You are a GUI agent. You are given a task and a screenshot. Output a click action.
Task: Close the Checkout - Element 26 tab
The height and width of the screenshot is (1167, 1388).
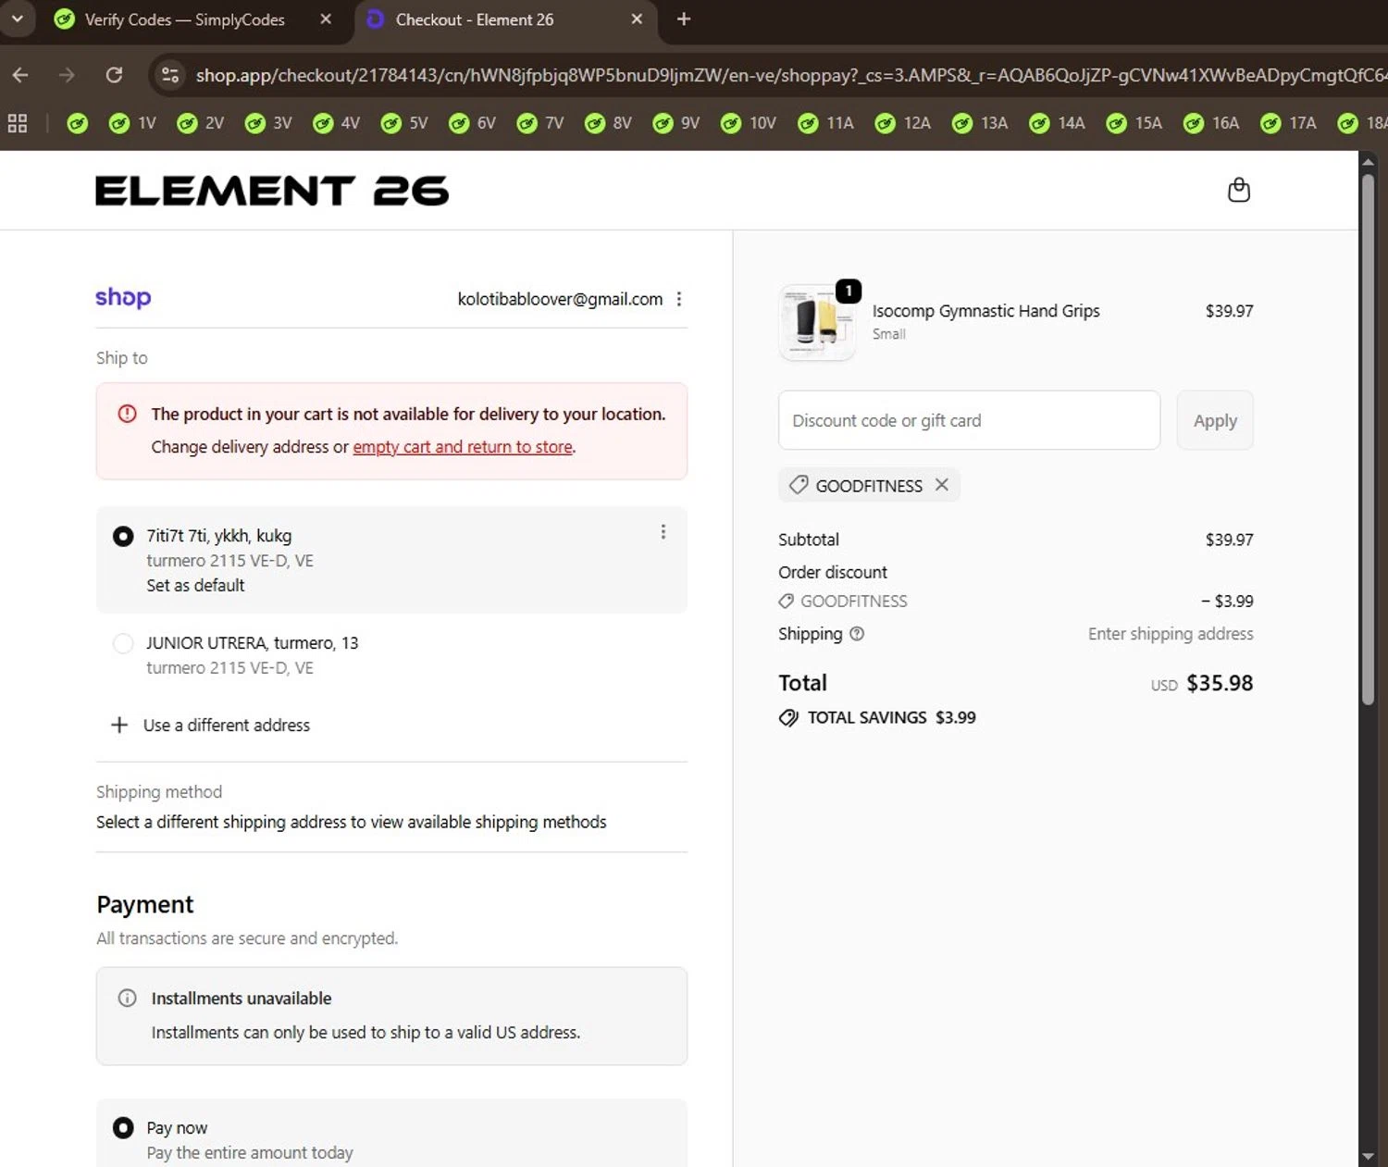(x=637, y=19)
